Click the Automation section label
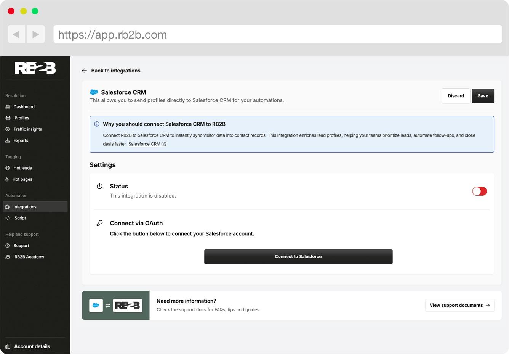The width and height of the screenshot is (509, 354). pos(16,196)
